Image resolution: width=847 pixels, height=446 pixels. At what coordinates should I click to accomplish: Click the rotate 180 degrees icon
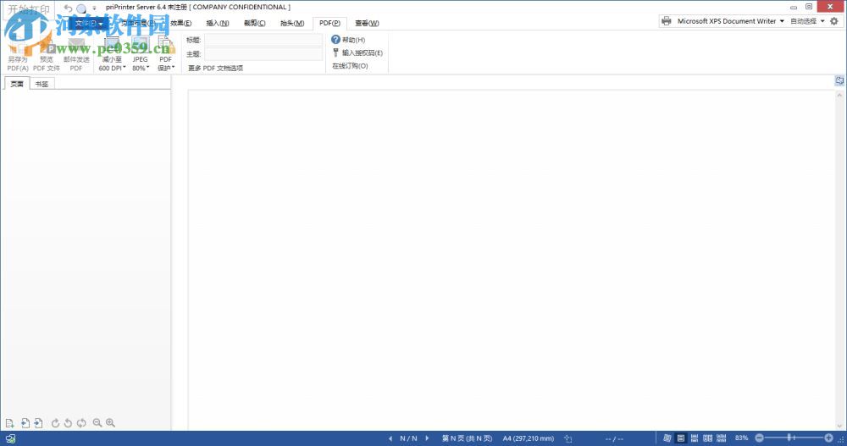click(81, 423)
